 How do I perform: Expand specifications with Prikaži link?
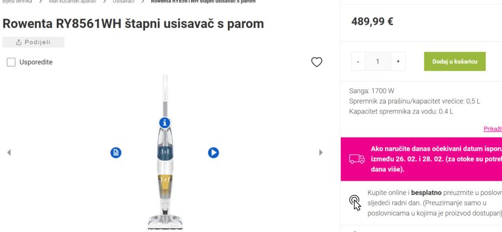[493, 128]
